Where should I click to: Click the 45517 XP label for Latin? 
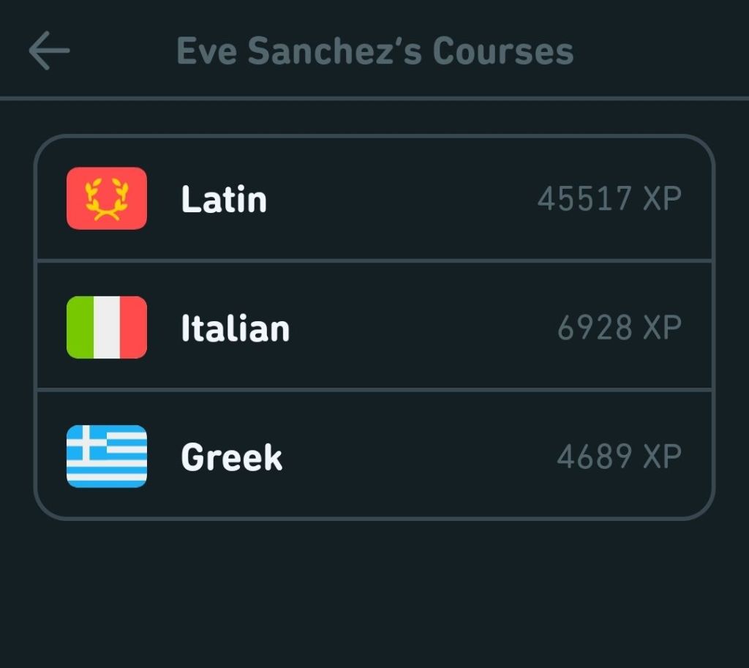coord(610,199)
